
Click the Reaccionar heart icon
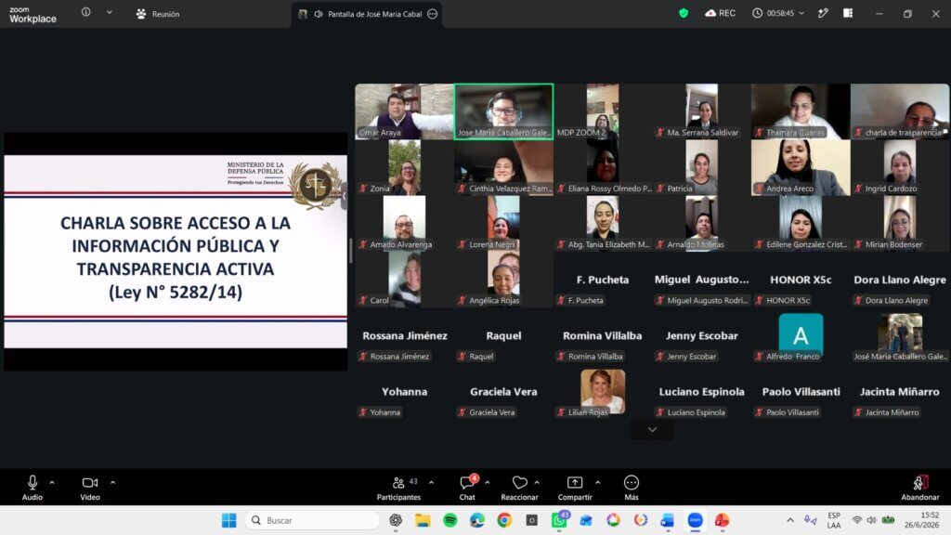(x=519, y=482)
